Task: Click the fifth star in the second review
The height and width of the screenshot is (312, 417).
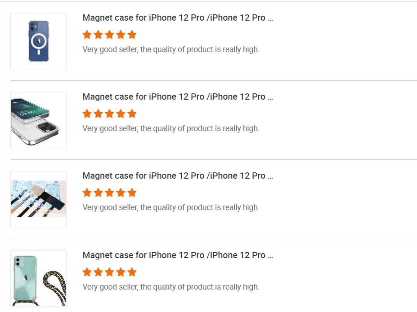Action: coord(132,114)
